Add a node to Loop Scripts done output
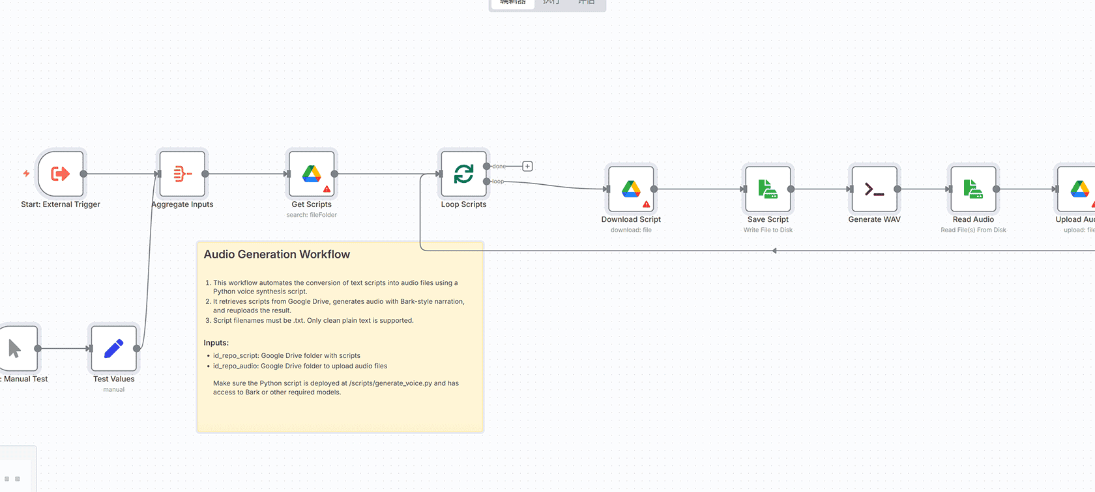Image resolution: width=1095 pixels, height=492 pixels. click(x=527, y=167)
